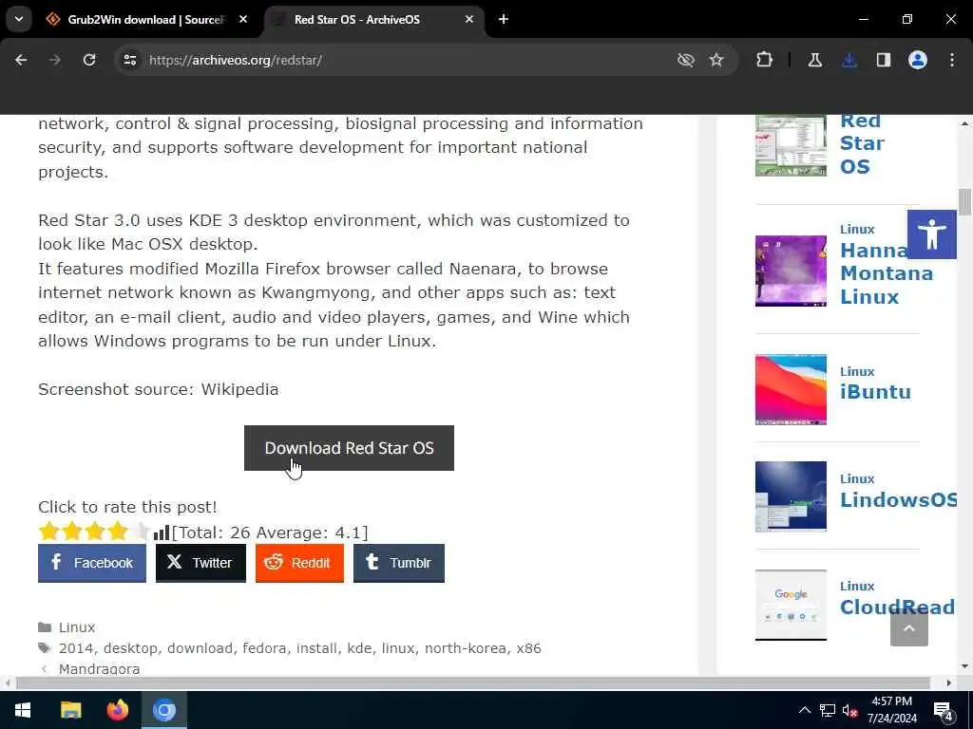The image size is (973, 729).
Task: Open the kde tag link
Action: coord(359,648)
